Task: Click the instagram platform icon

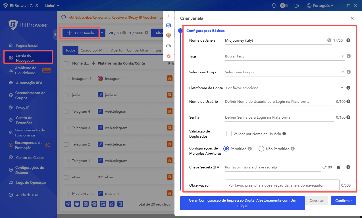Action: 100,79
